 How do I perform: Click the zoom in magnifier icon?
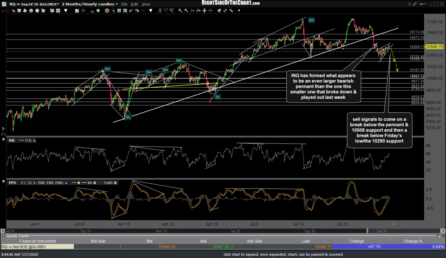[180, 11]
